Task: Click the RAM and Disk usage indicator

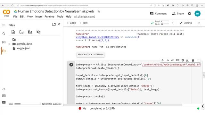Action: click(162, 23)
